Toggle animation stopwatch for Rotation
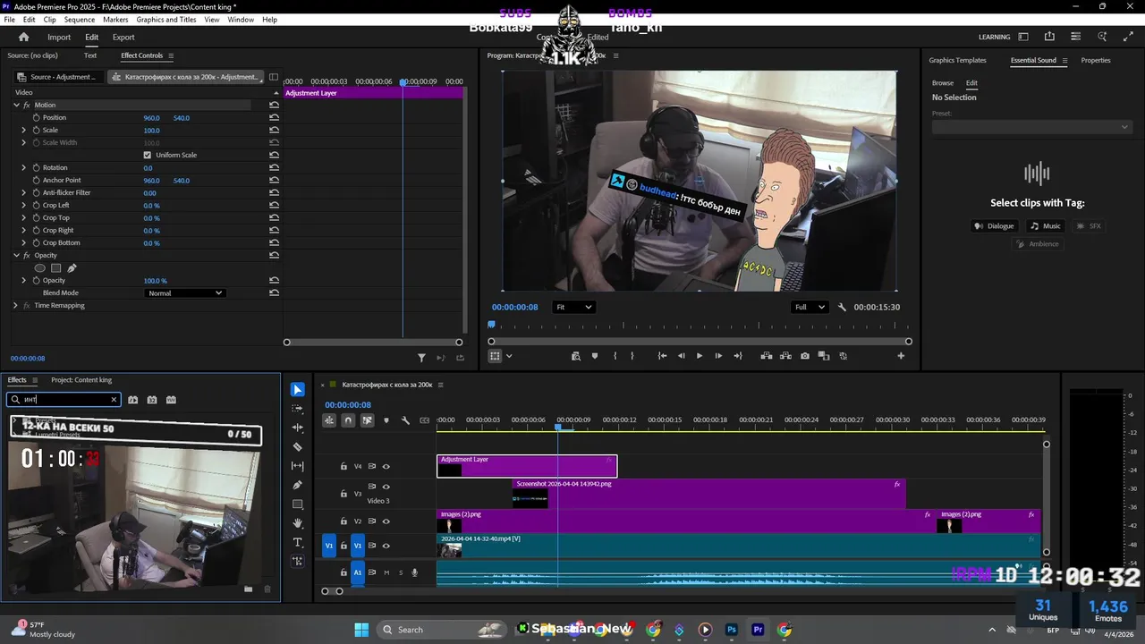The height and width of the screenshot is (644, 1145). 37,167
